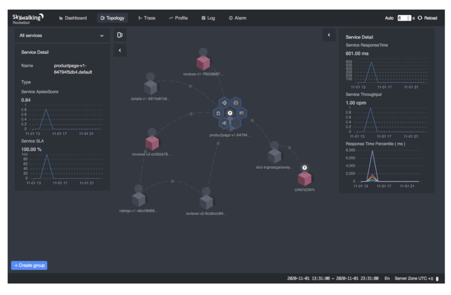The height and width of the screenshot is (295, 451).
Task: Click the API hexagon icon on productpage node
Action: point(241,113)
